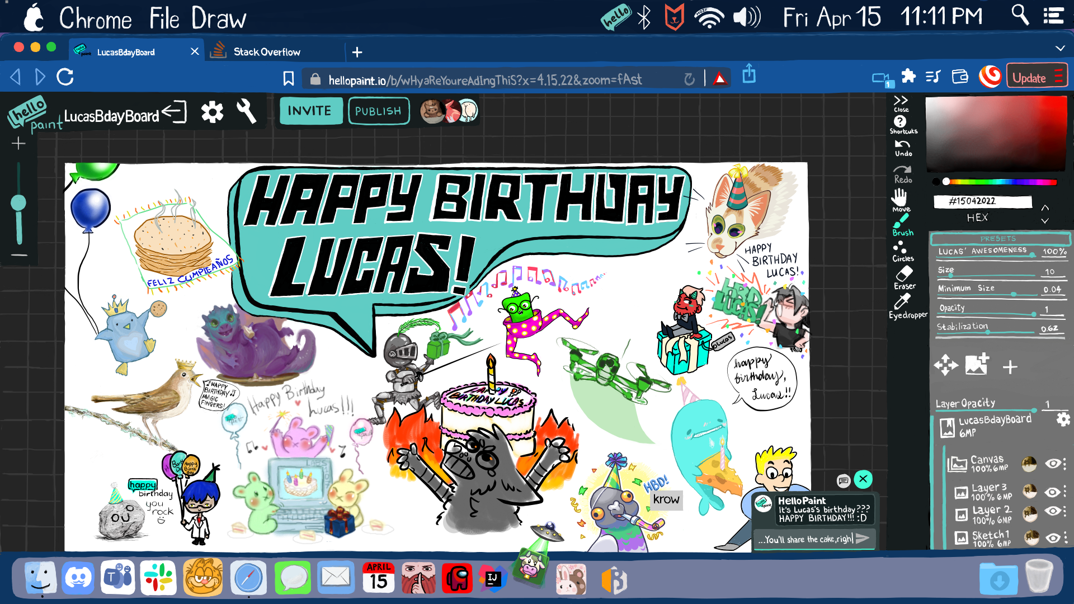Viewport: 1074px width, 604px height.
Task: Open the Draw menu in menu bar
Action: tap(218, 18)
